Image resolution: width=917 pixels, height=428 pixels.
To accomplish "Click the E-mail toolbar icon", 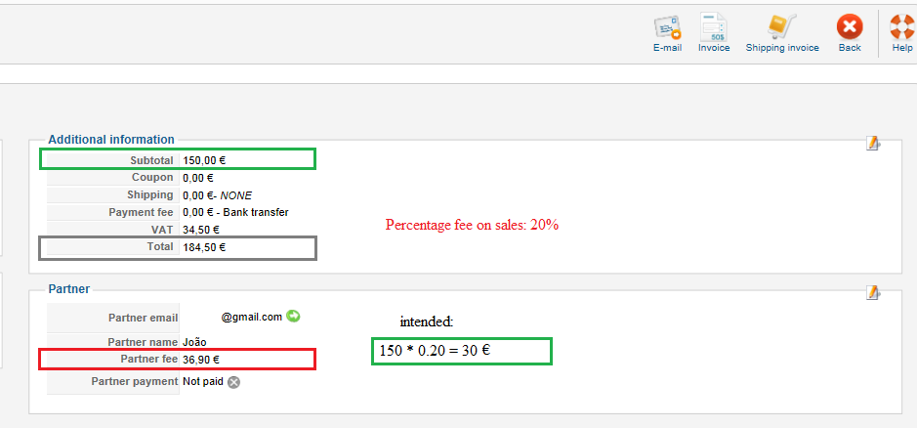I will [667, 27].
